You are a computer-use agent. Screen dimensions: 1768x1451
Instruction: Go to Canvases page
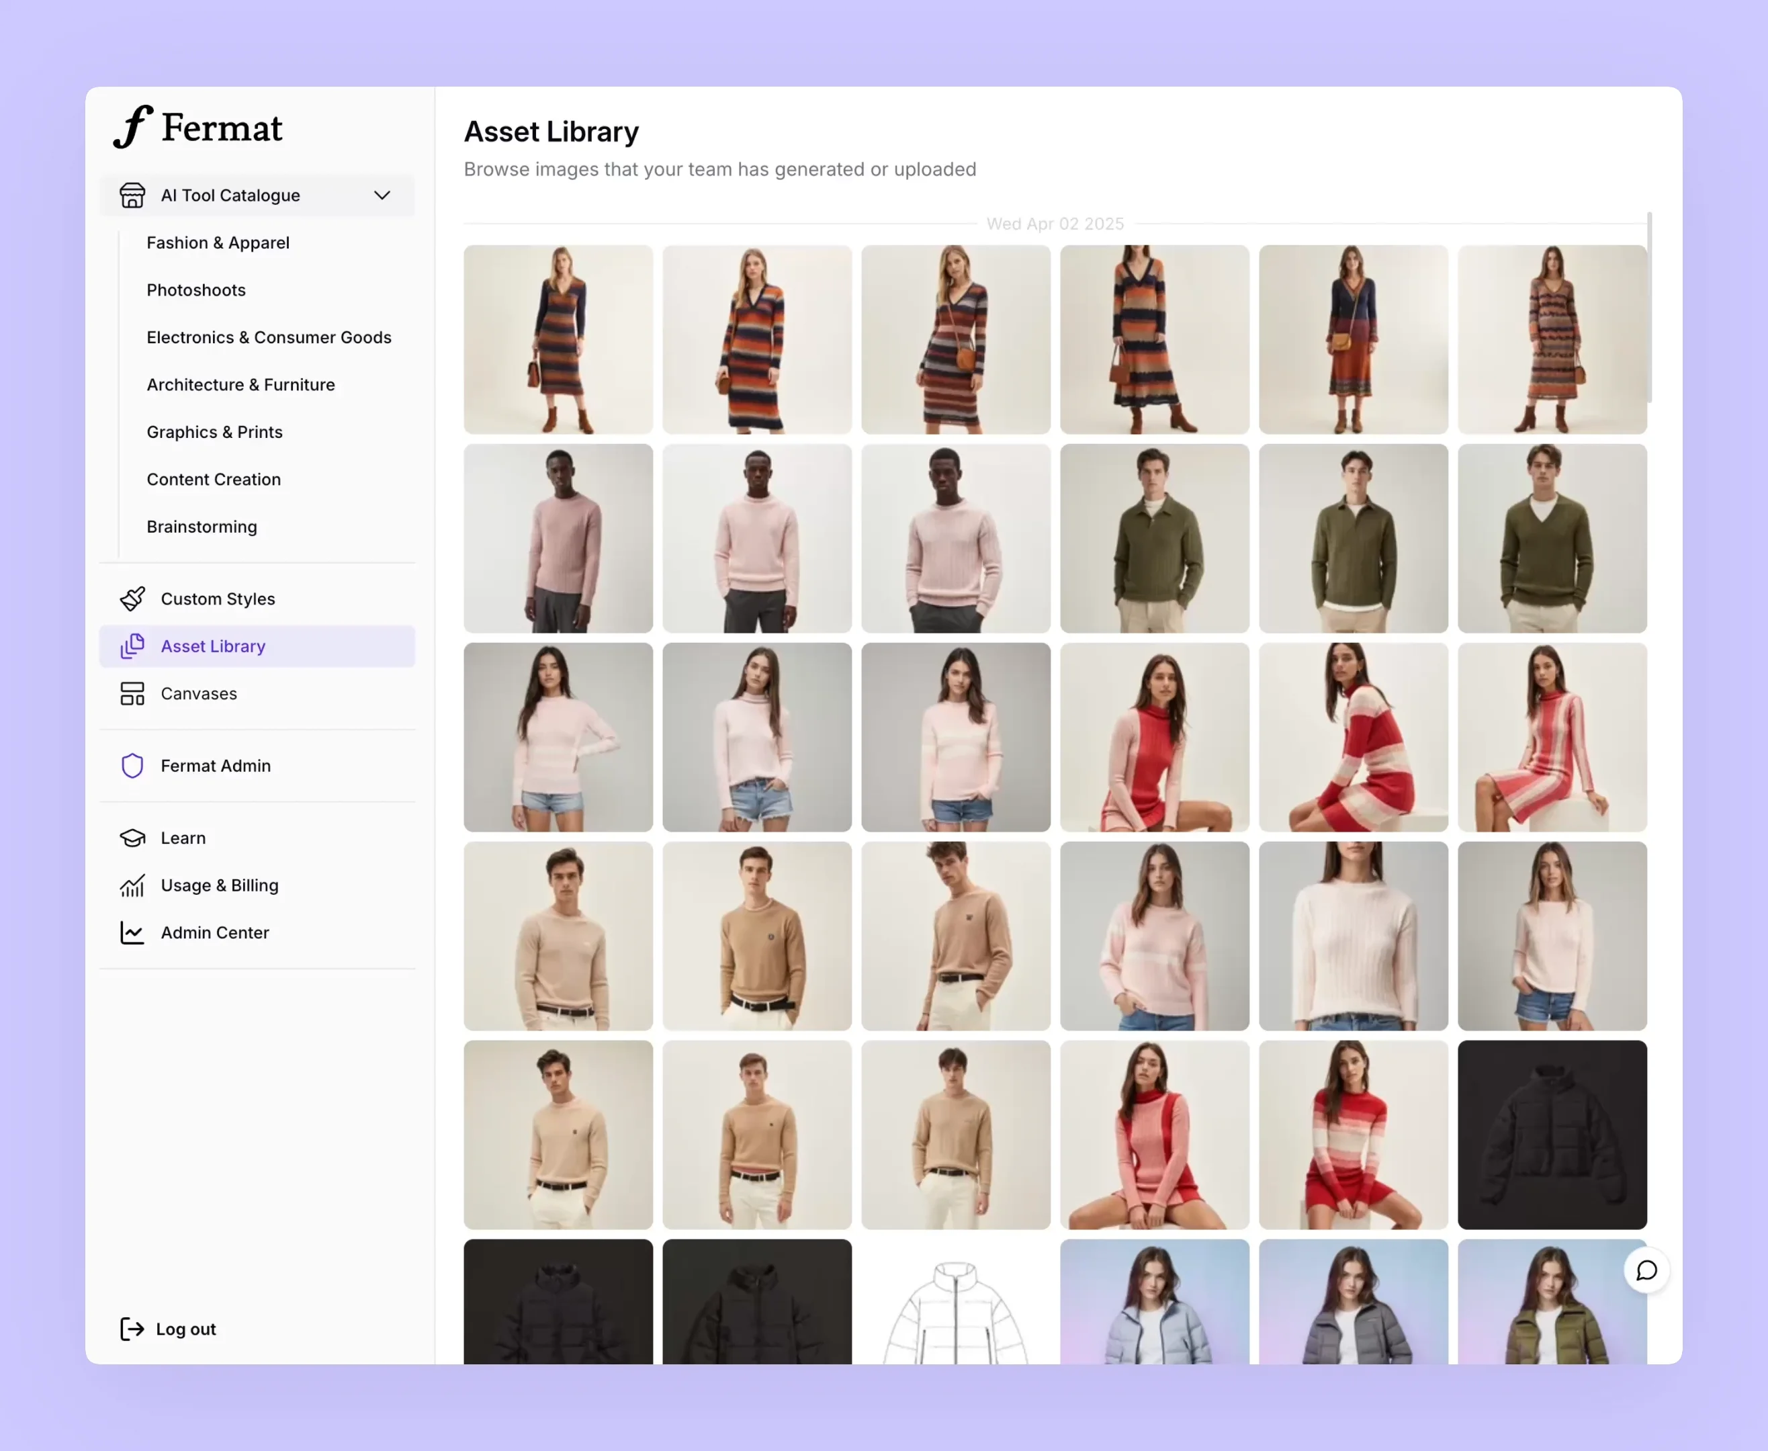[257, 694]
